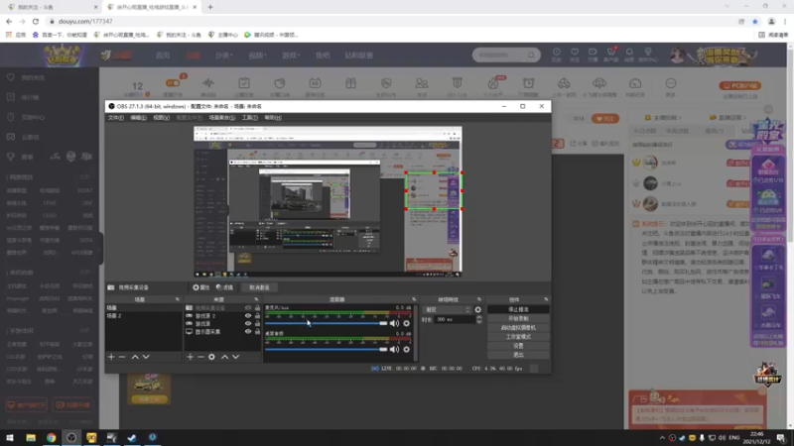Open the 工具(T) menu in OBS
This screenshot has height=446, width=794.
(x=250, y=118)
